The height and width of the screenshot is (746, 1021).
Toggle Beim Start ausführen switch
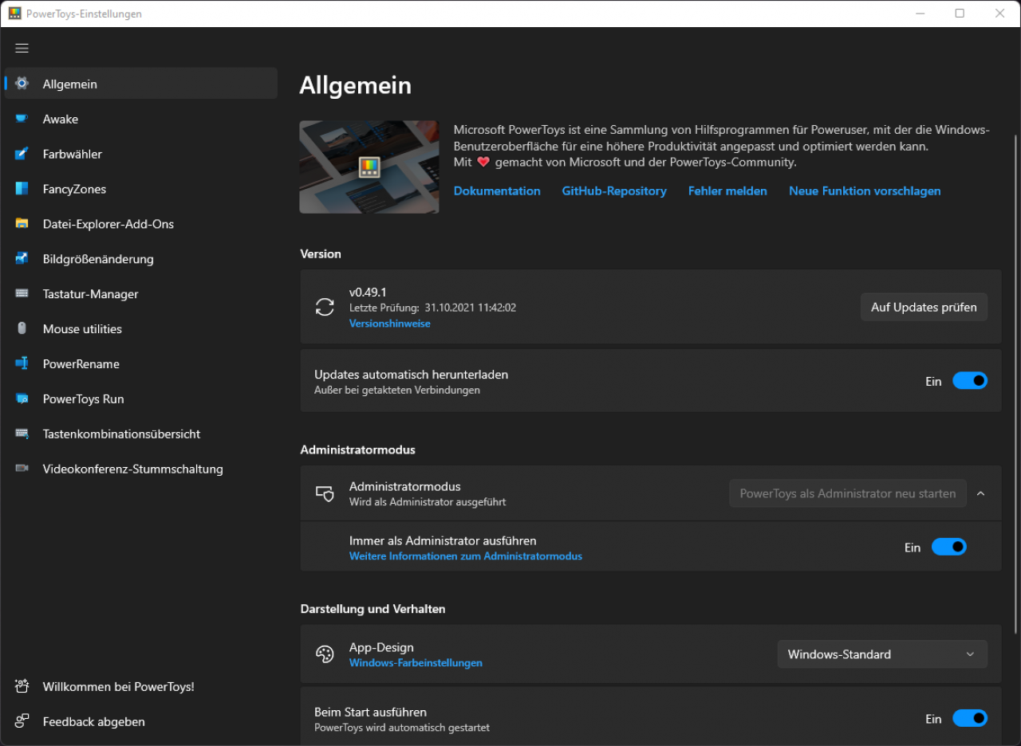970,719
